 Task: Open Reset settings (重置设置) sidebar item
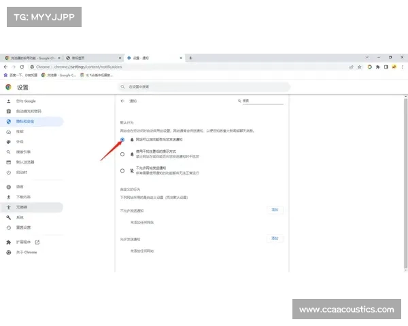31,228
